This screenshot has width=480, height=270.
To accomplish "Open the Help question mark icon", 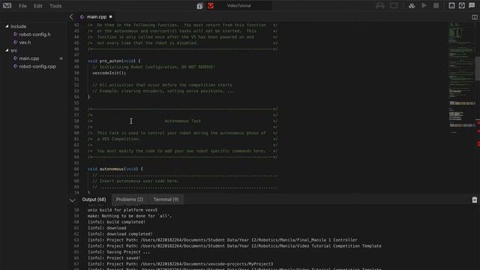I will [462, 5].
